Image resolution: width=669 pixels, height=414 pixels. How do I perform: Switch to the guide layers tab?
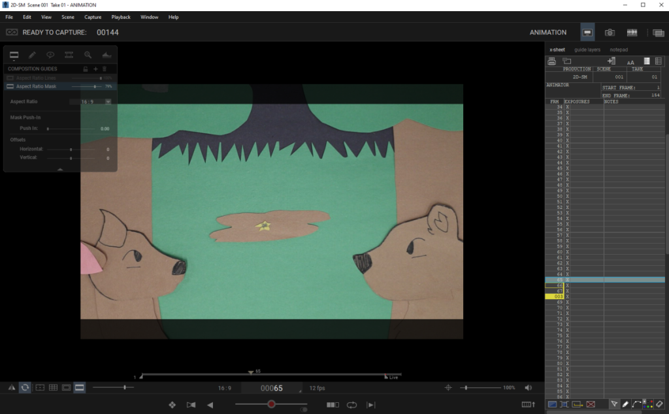pyautogui.click(x=587, y=50)
